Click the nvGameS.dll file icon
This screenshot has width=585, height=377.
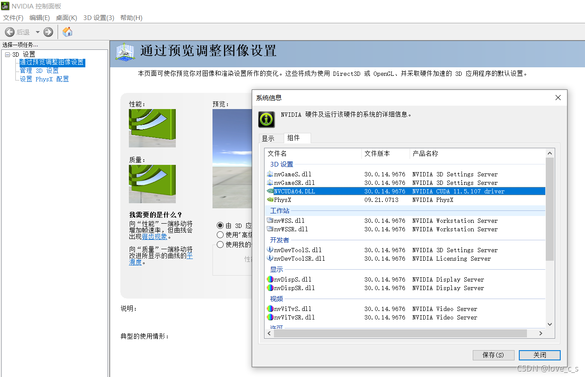[269, 174]
